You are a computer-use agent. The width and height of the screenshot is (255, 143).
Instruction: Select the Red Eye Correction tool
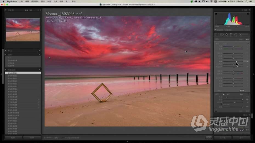[x=226, y=35]
